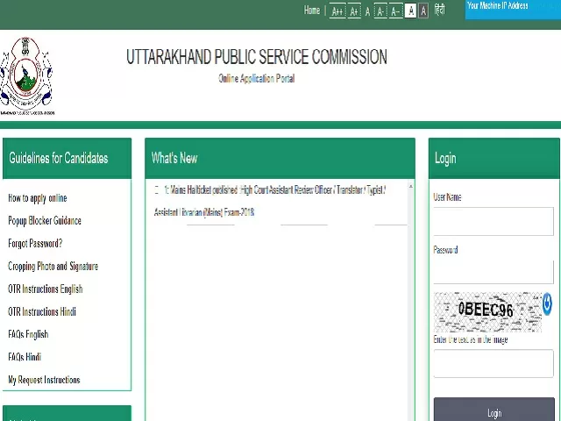The image size is (561, 421).
Task: Reset font to normal with plain A
Action: (367, 11)
